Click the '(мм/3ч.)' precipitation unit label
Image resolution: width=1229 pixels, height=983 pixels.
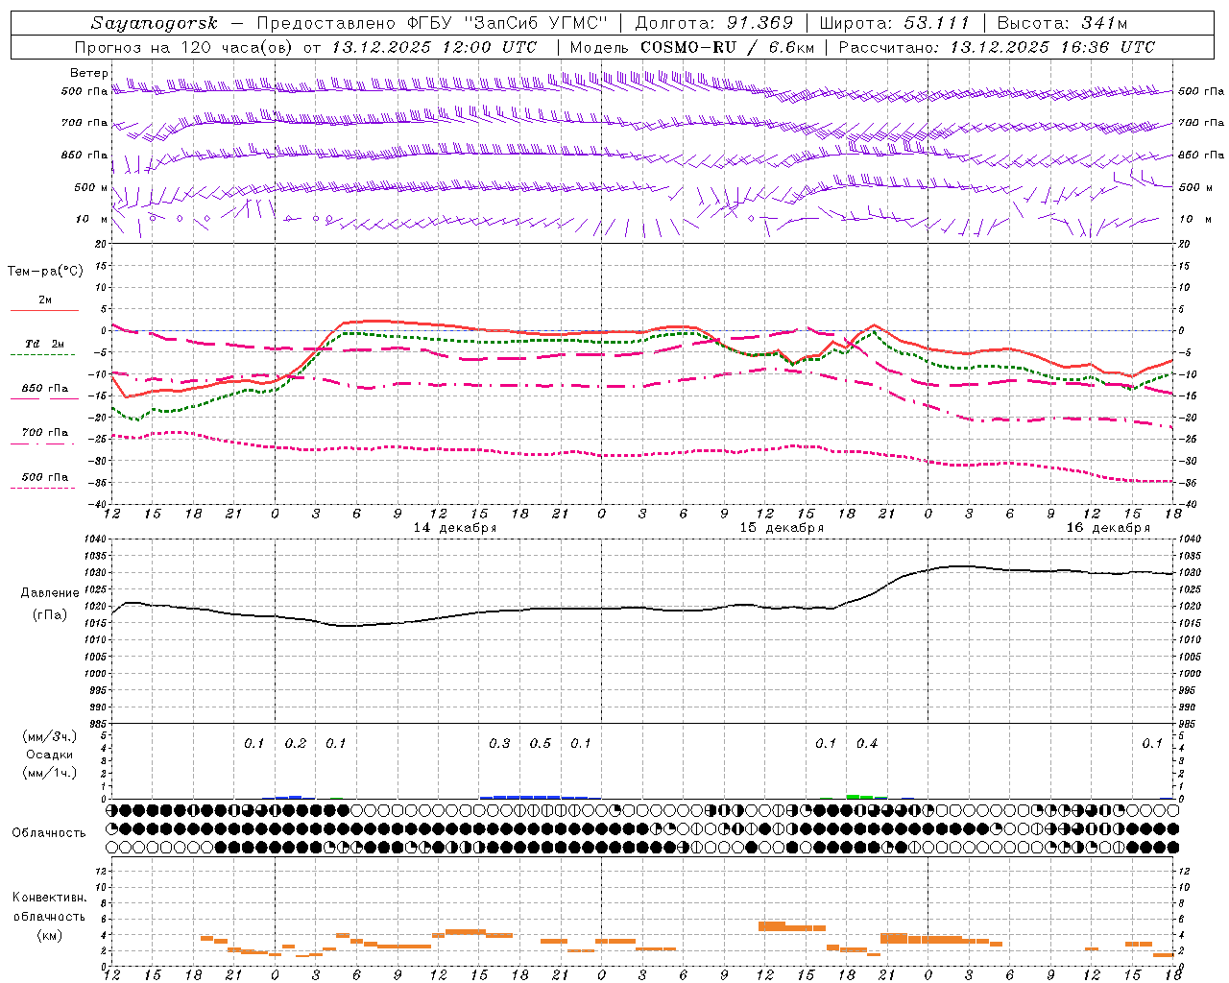(x=50, y=736)
